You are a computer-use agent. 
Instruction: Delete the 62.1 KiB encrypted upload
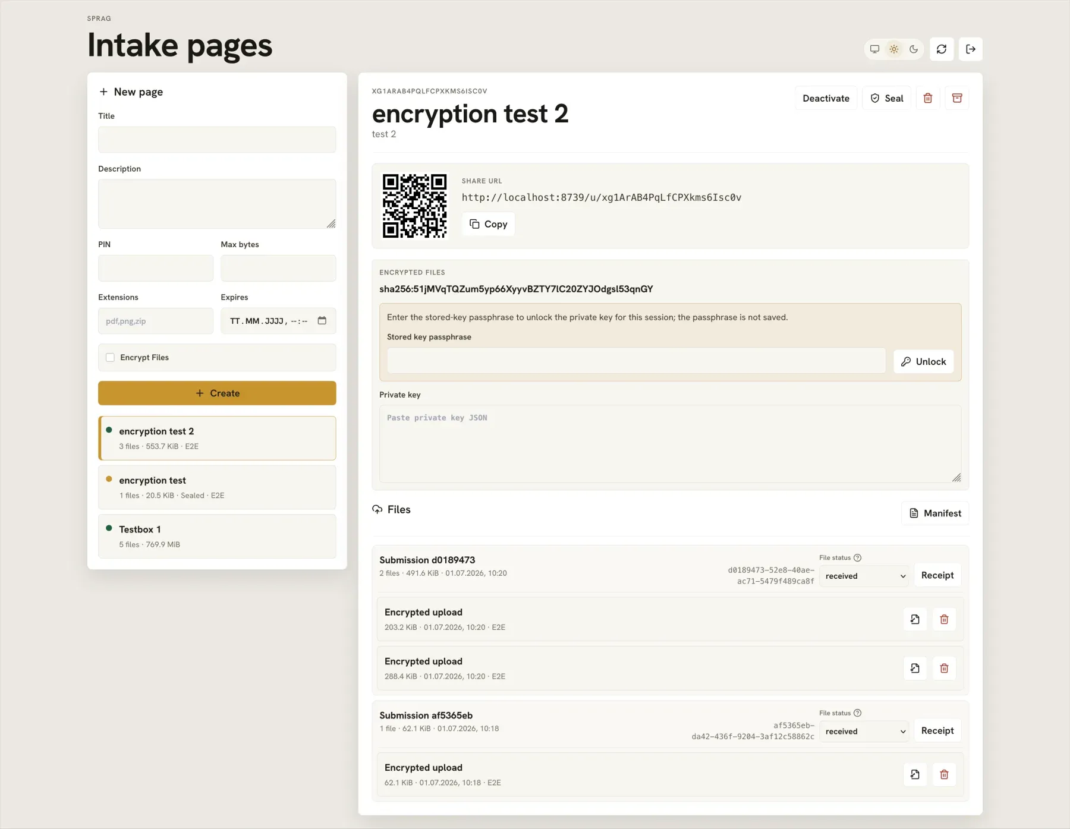[x=944, y=774]
